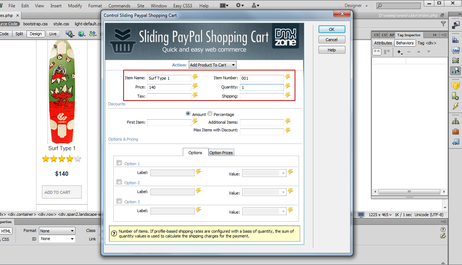Screen dimensions: 462x265
Task: Open the Commands menu
Action: [x=119, y=6]
